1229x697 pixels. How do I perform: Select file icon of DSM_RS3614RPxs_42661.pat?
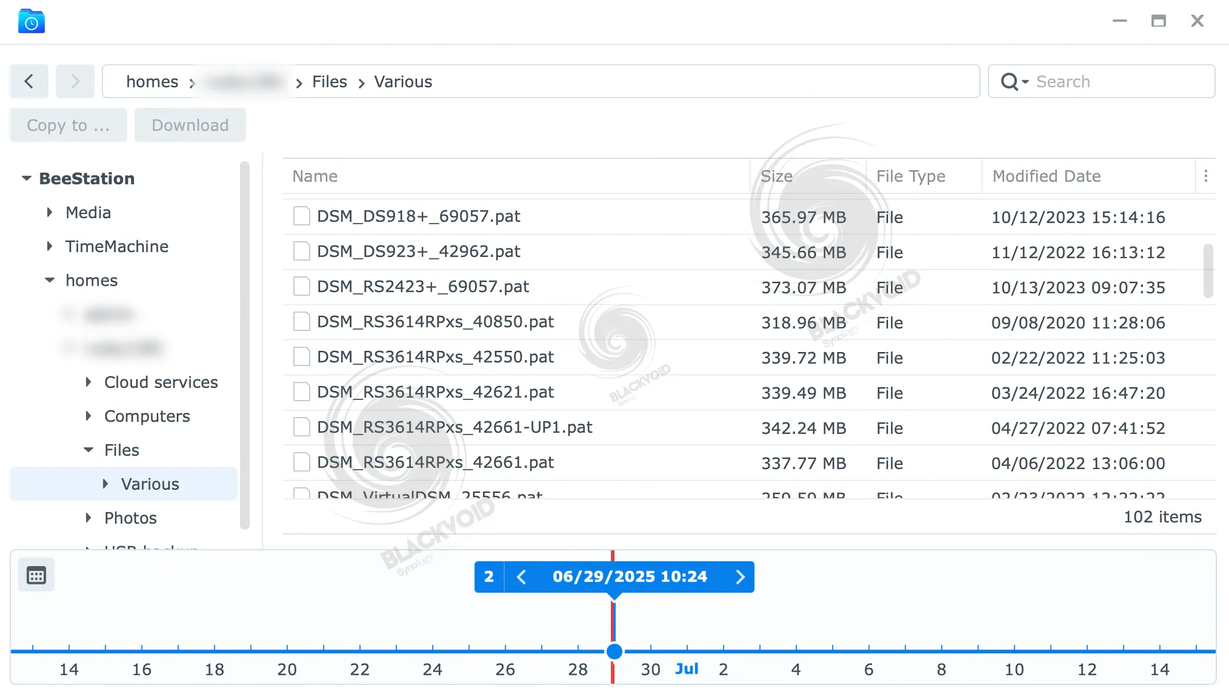click(301, 462)
